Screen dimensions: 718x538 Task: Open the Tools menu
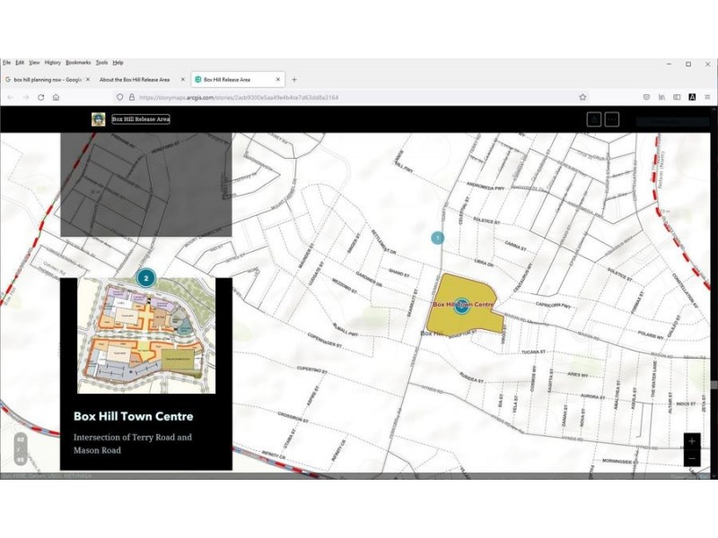[101, 63]
